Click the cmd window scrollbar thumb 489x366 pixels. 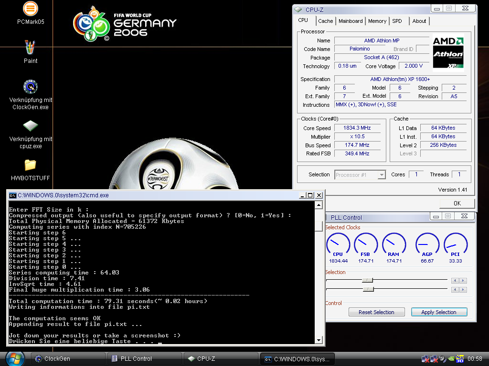pos(319,226)
